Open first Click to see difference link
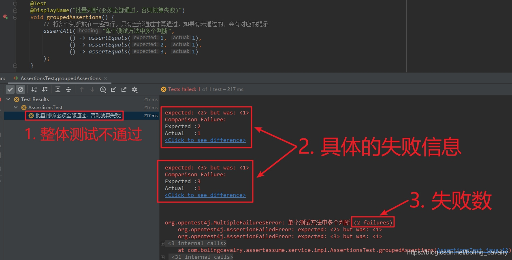Screen dimensions: 512x260 205,140
